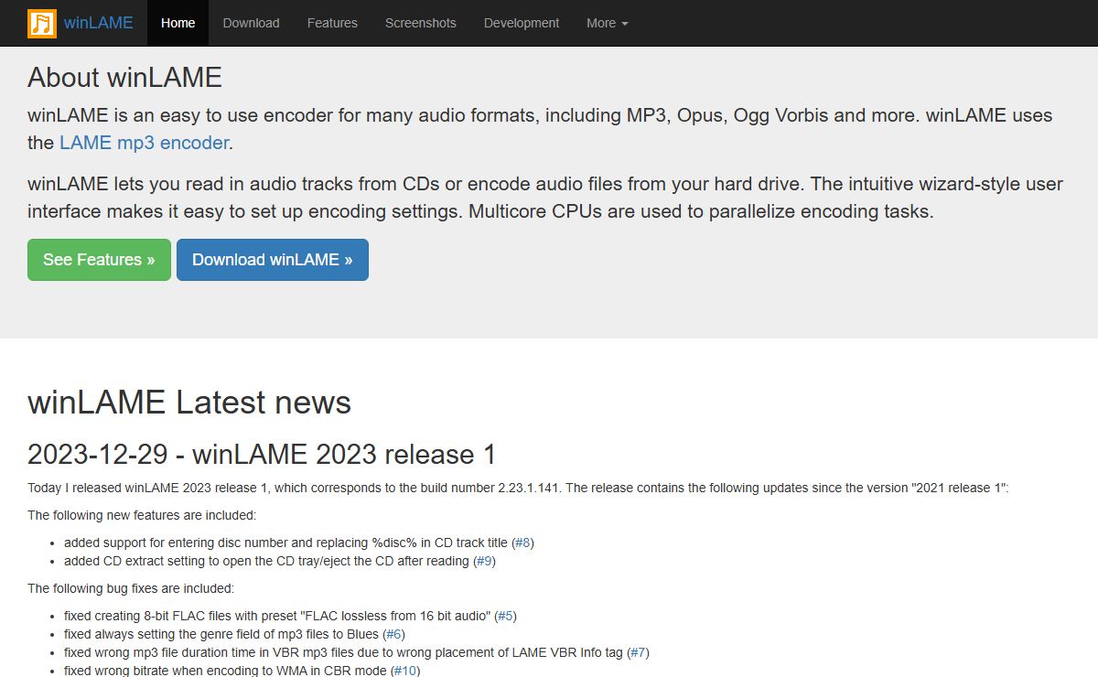Open issue link #5

[x=507, y=616]
